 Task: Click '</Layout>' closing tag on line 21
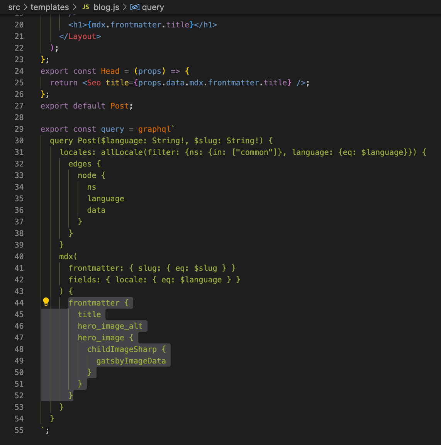[80, 36]
